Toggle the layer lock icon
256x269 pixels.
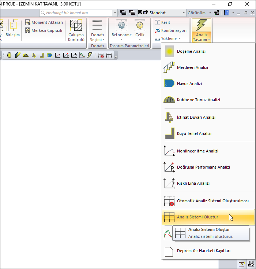coord(146,12)
